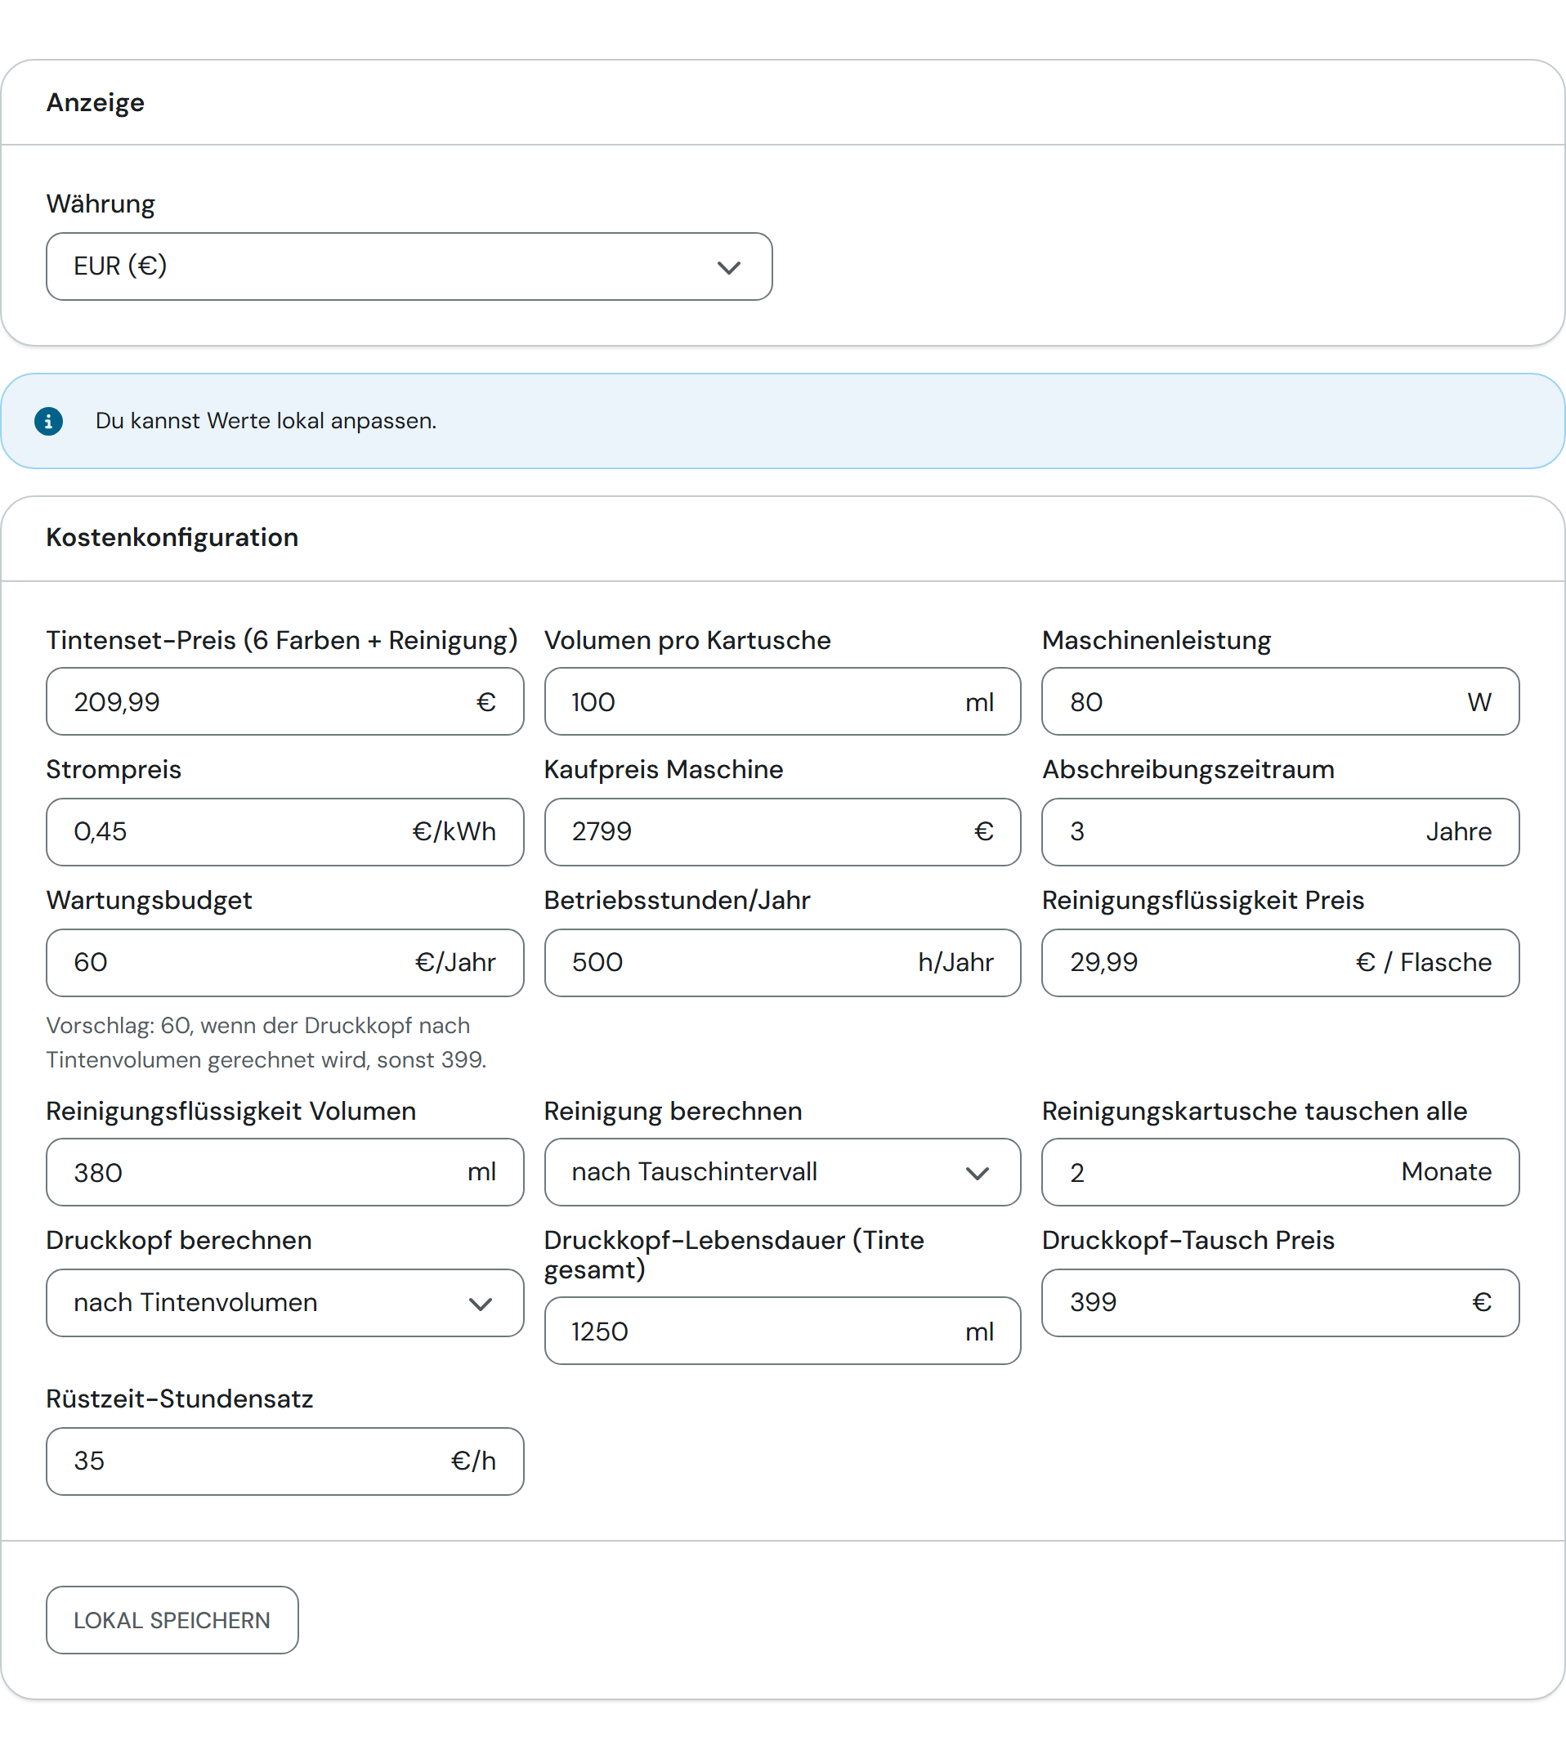Viewport: 1566px width, 1759px height.
Task: Open the Währung currency dropdown
Action: (409, 266)
